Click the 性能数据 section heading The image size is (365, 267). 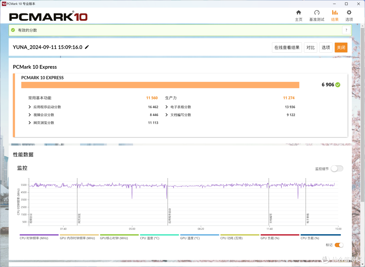pos(23,154)
